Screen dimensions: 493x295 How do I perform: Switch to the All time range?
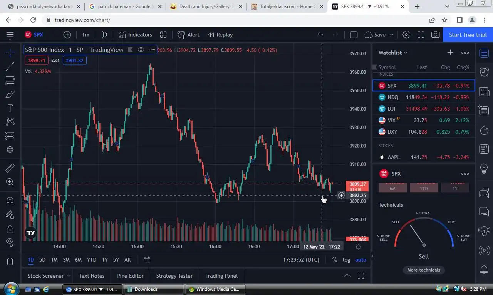pyautogui.click(x=127, y=260)
